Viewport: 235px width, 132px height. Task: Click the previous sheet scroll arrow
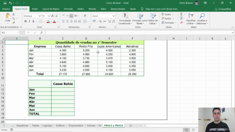4,126
